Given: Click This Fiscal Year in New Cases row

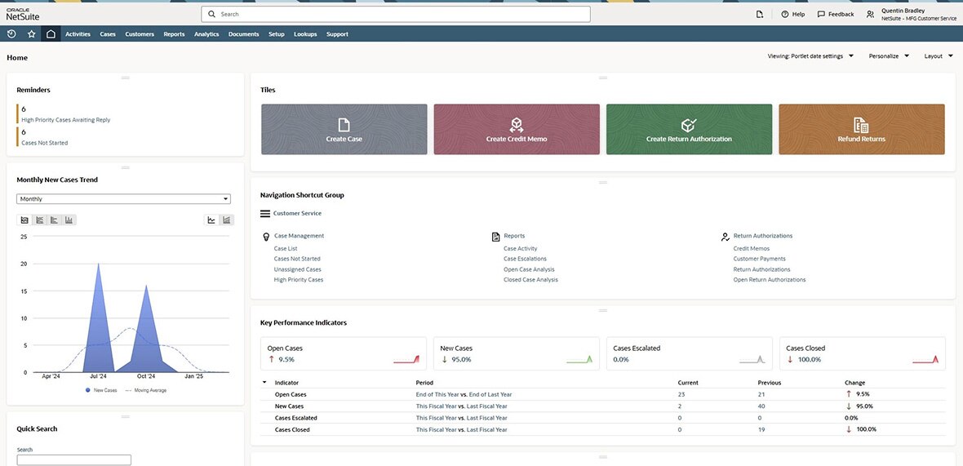Looking at the screenshot, I should (x=437, y=406).
